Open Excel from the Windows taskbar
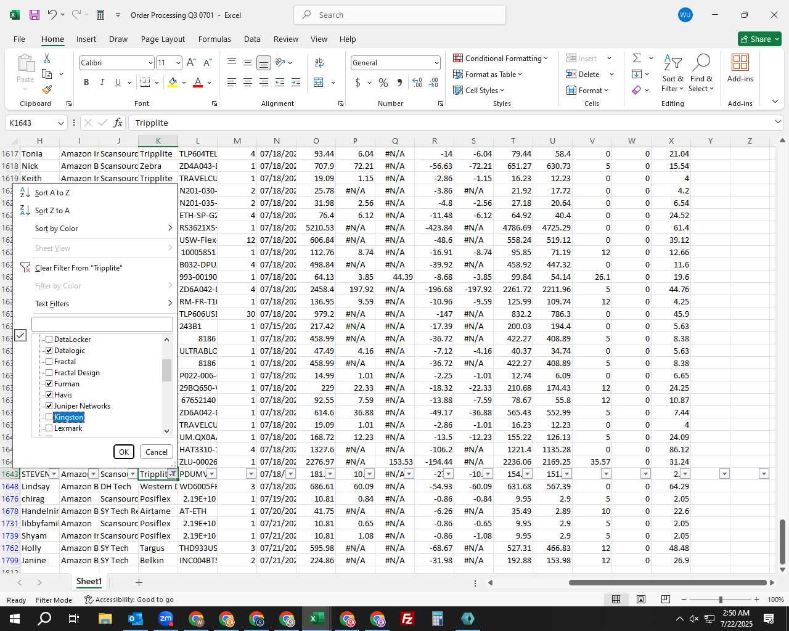The width and height of the screenshot is (789, 631). click(x=317, y=619)
